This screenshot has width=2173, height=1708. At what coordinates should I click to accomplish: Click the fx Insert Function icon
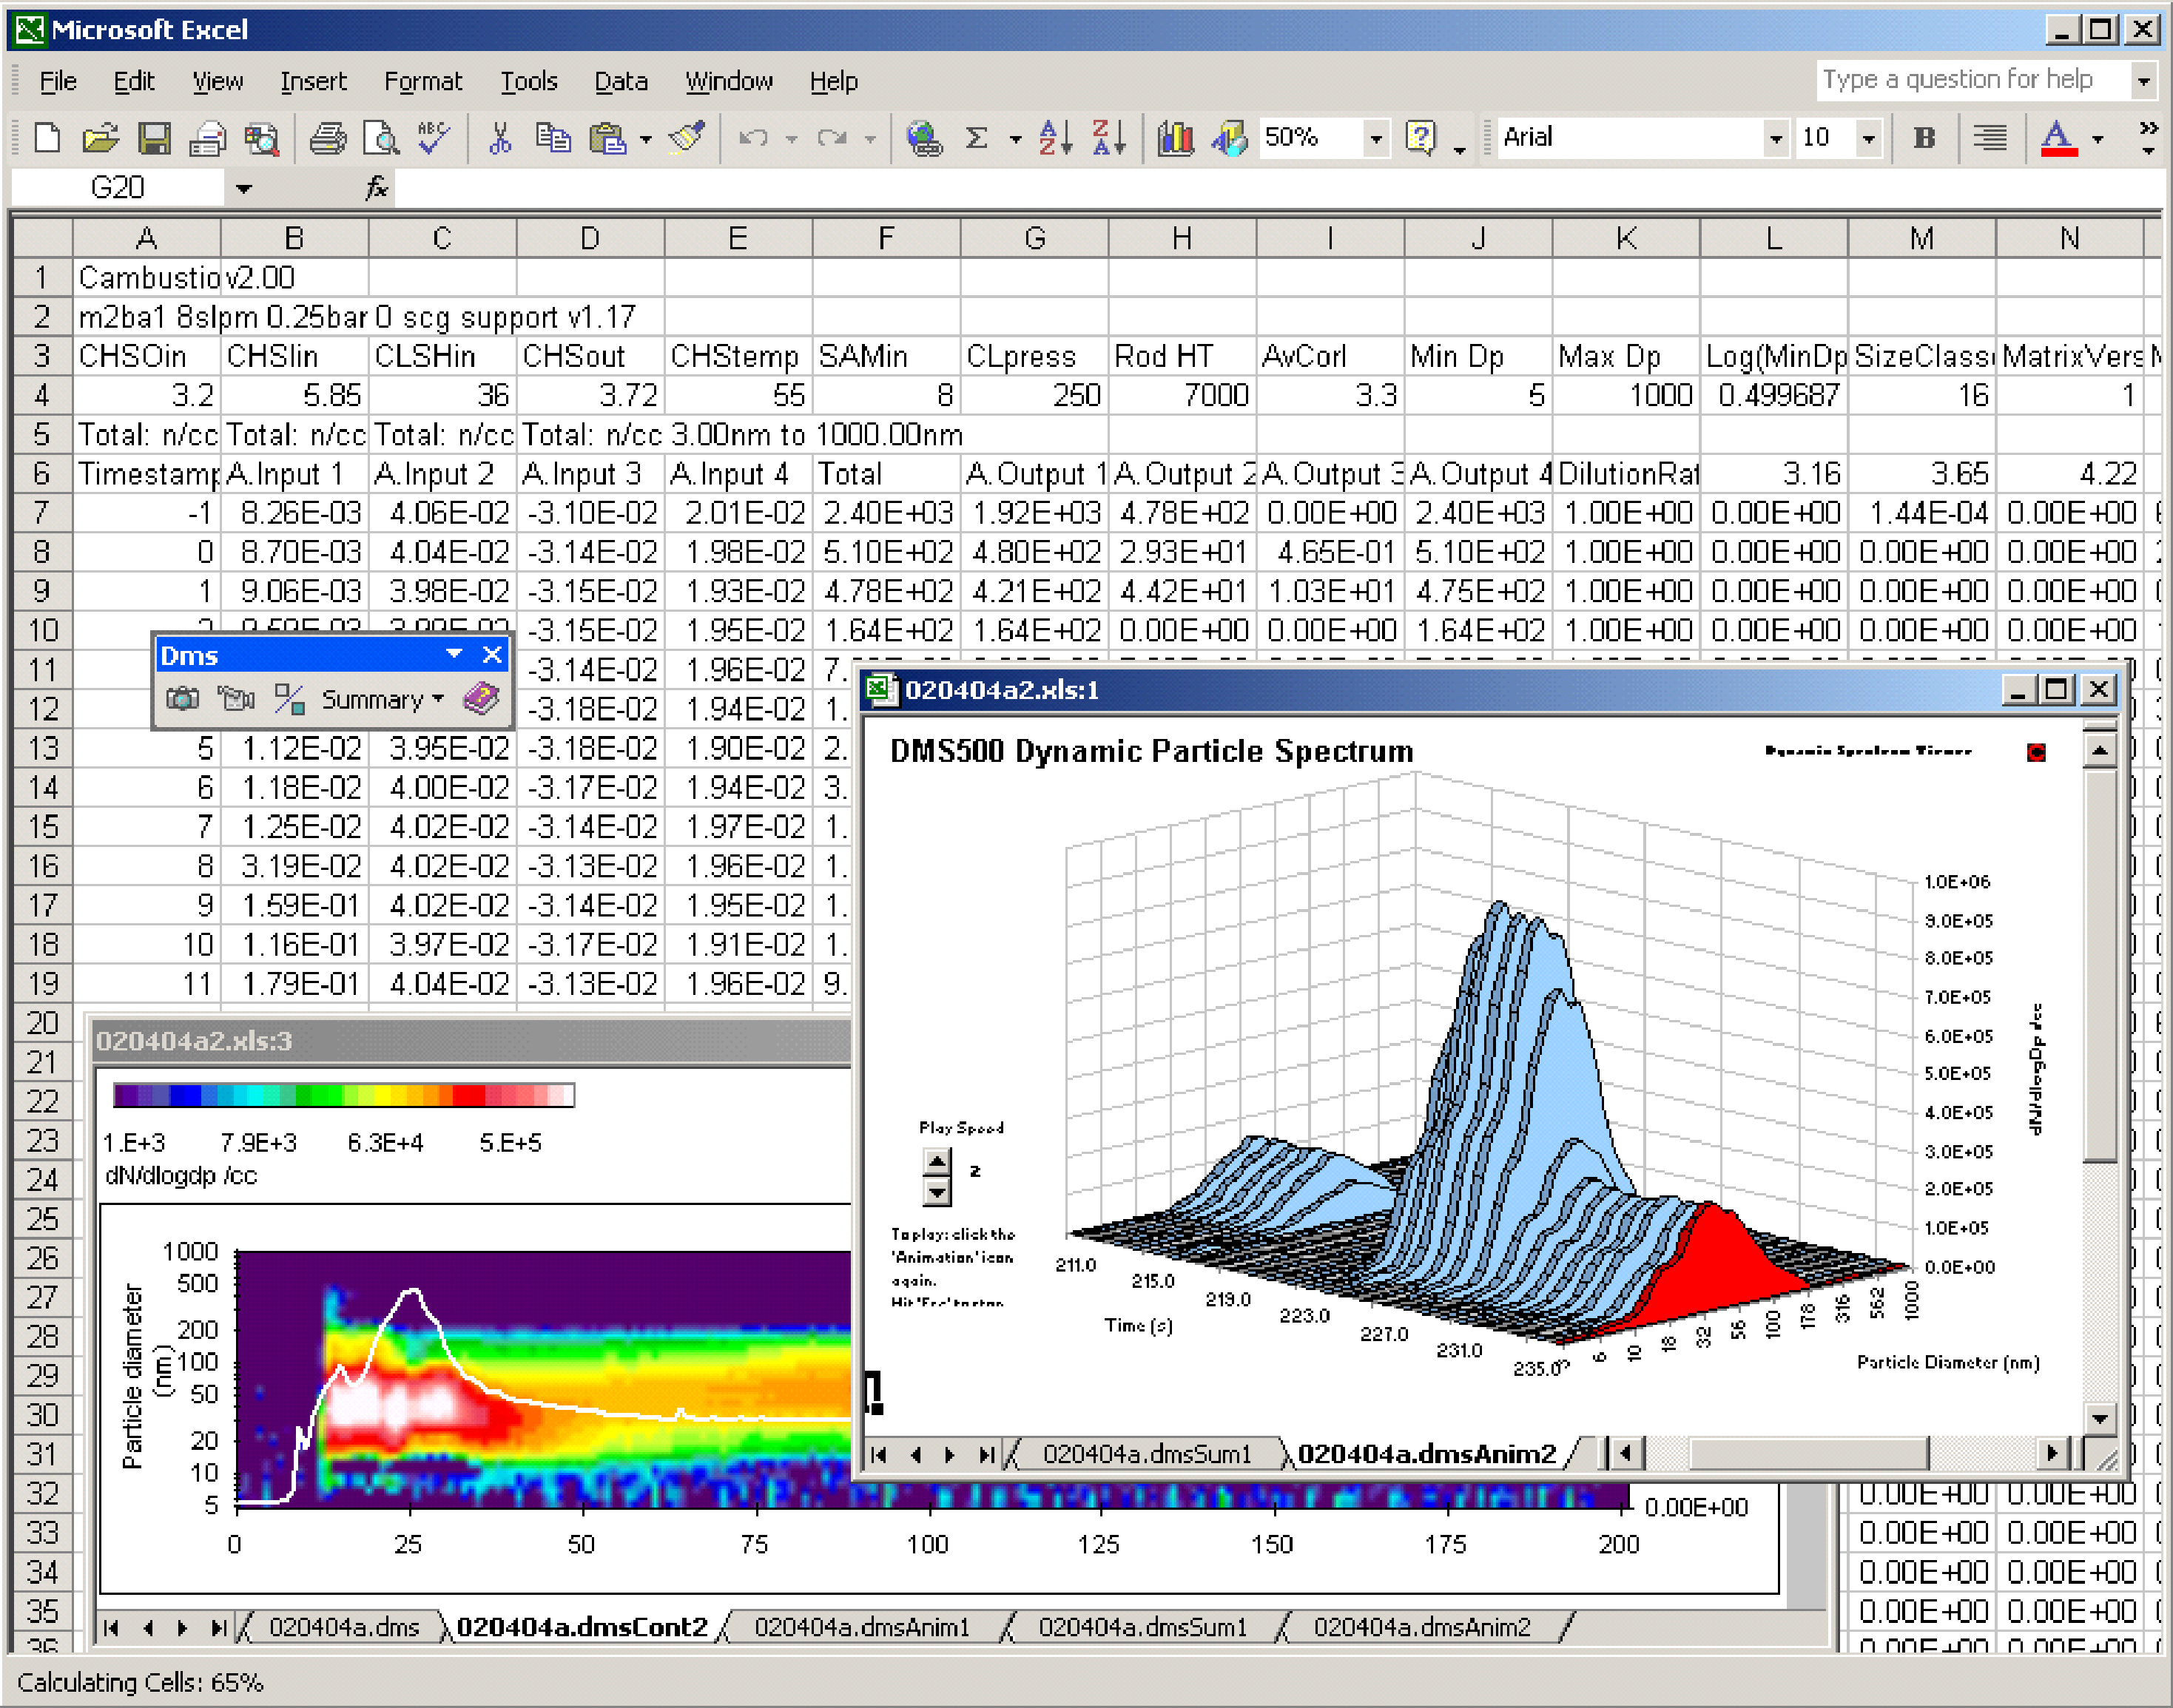[x=376, y=187]
